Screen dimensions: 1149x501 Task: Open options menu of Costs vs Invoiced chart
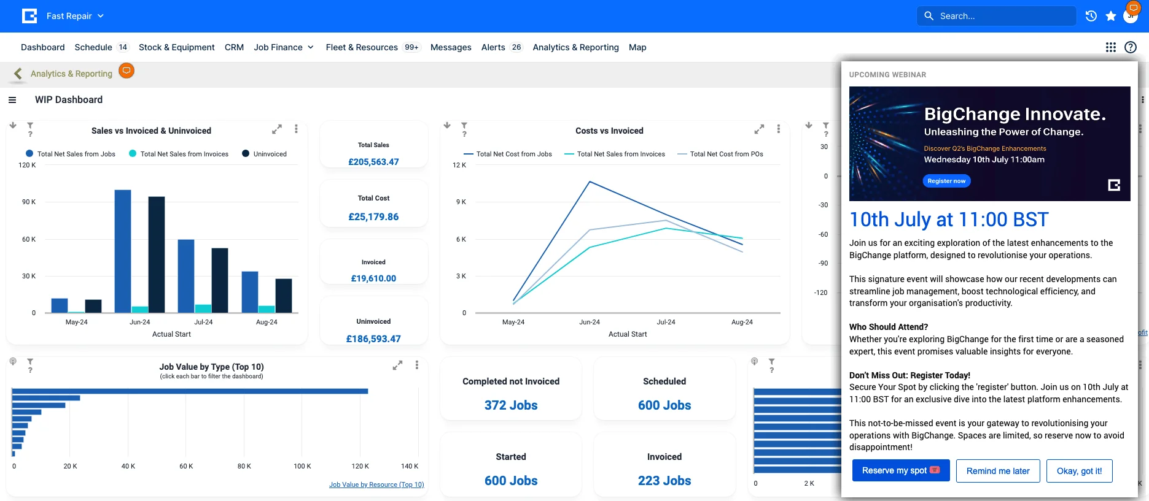[x=779, y=129]
